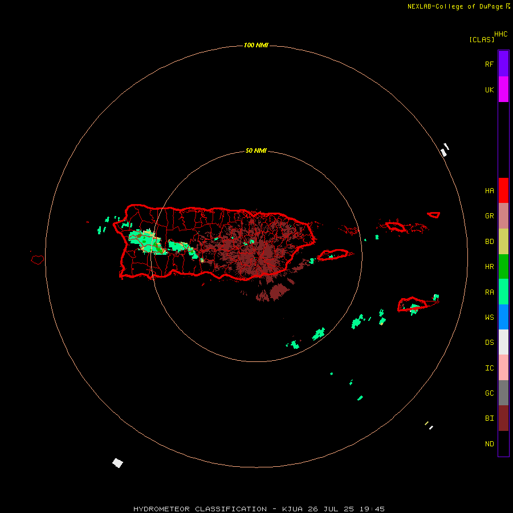Click the IC legend label
513x513 pixels.
(489, 368)
